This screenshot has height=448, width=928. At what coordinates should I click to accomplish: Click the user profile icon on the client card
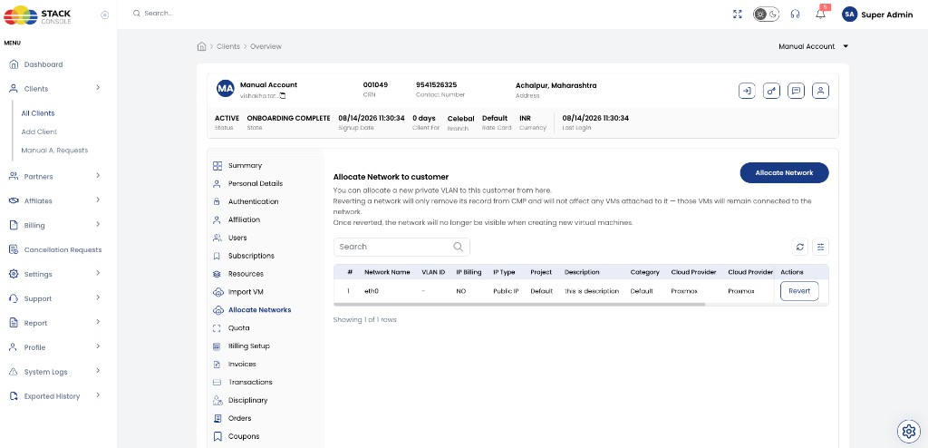coord(820,91)
